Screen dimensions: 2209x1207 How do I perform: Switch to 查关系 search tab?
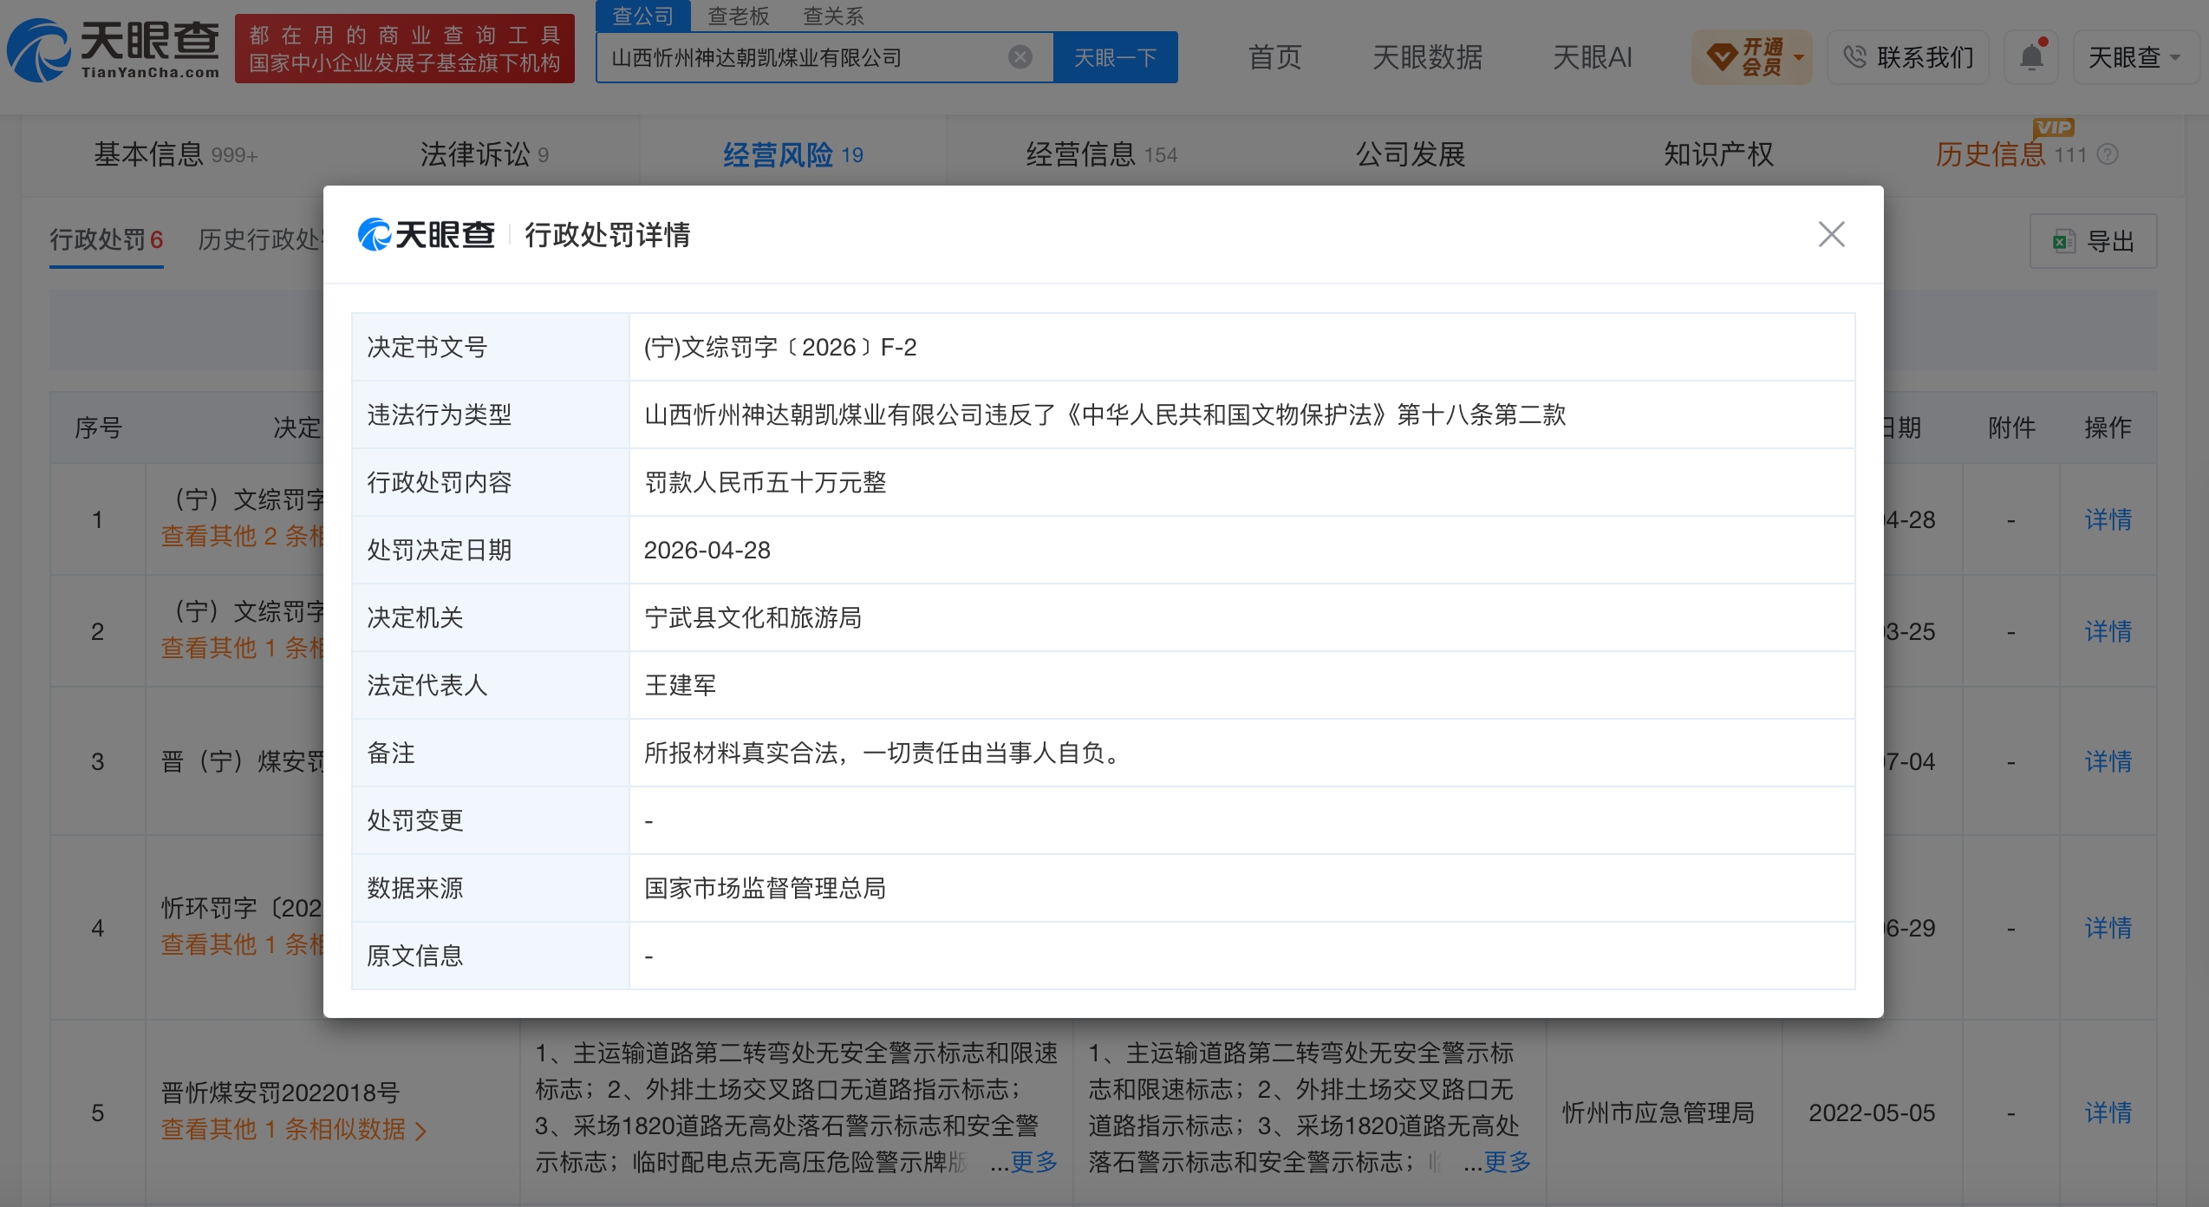833,16
